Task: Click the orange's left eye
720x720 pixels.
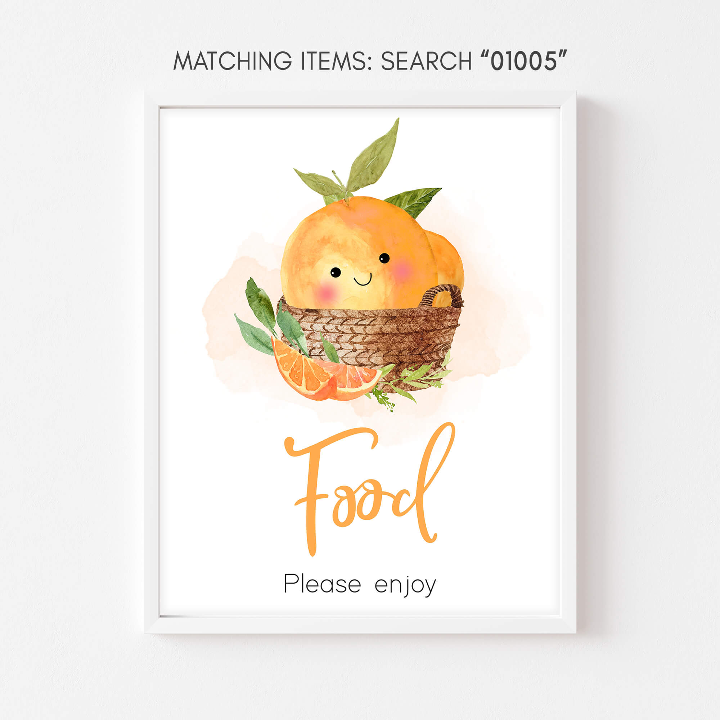Action: coord(336,273)
